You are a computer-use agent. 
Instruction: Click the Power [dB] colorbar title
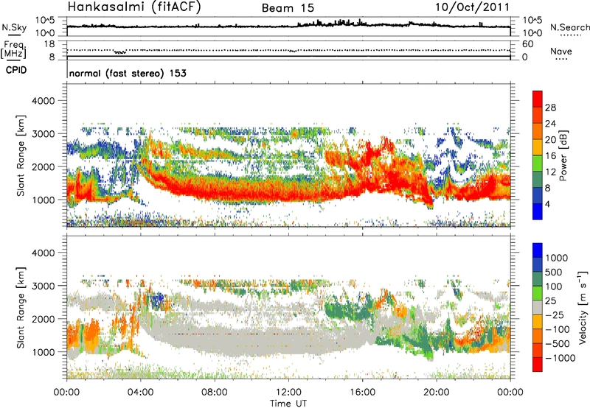coord(563,155)
